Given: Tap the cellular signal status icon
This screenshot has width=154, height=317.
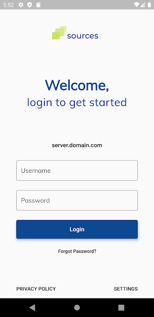Looking at the screenshot, I should tap(143, 5).
